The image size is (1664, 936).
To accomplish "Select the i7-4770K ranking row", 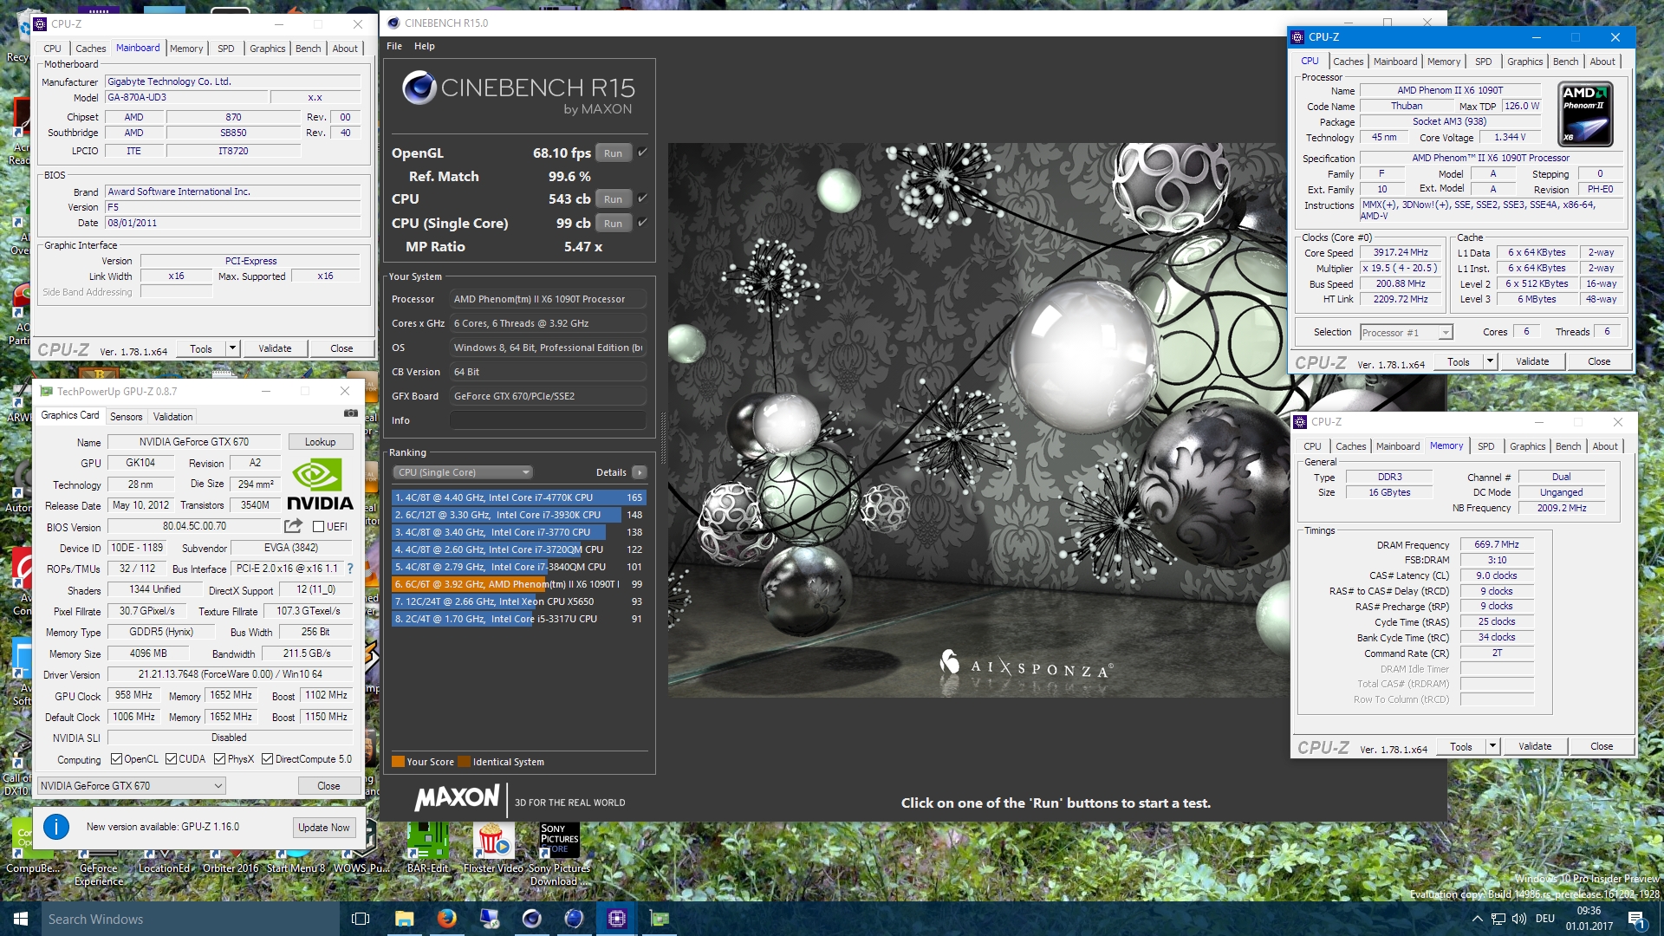I will coord(519,497).
